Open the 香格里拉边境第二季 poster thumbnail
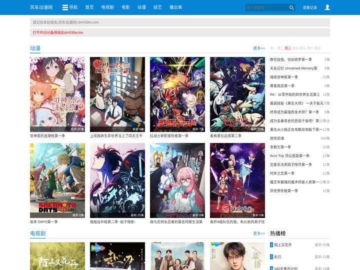The image size is (360, 270). 237,94
